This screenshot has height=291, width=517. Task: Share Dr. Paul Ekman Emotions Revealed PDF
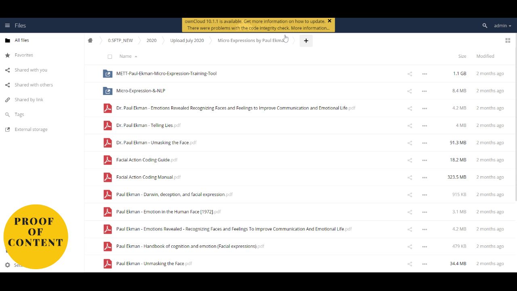[x=410, y=108]
